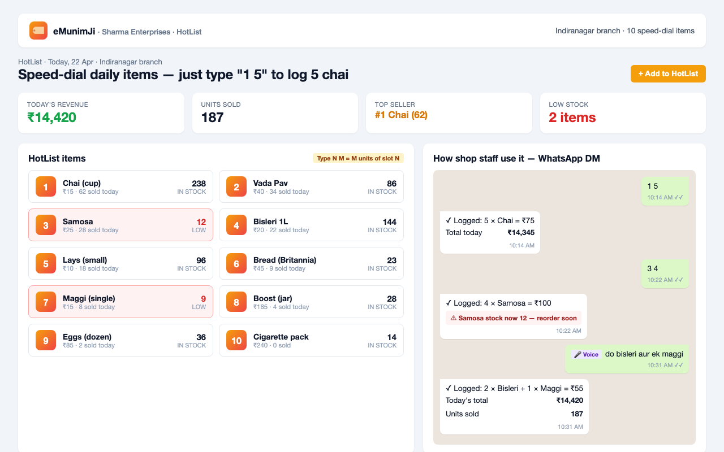Open the HotList breadcrumb in header
Image resolution: width=724 pixels, height=452 pixels.
(189, 32)
